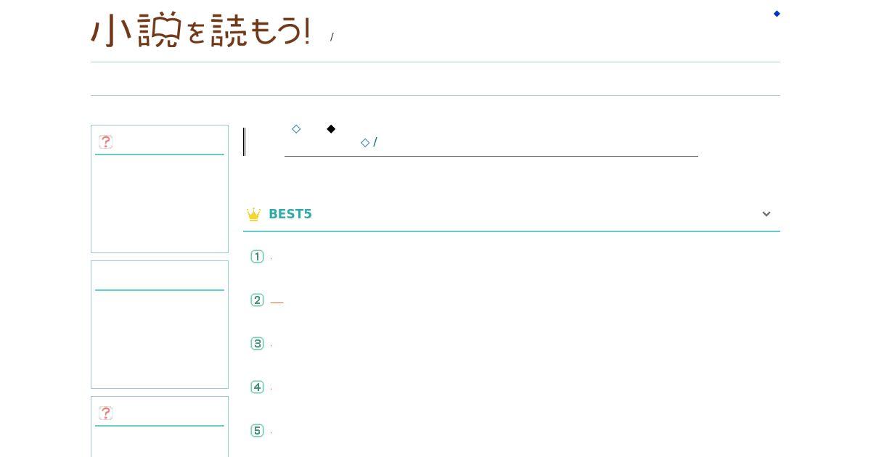The width and height of the screenshot is (871, 457).
Task: Click the filled black diamond in the heading
Action: [x=331, y=129]
